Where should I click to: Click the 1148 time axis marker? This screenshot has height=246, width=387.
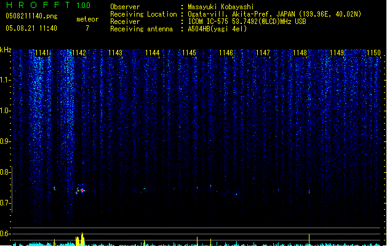[300, 53]
